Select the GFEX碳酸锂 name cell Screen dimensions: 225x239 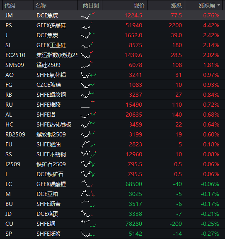[51, 184]
